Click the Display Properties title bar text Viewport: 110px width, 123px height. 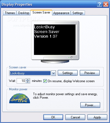coord(17,4)
